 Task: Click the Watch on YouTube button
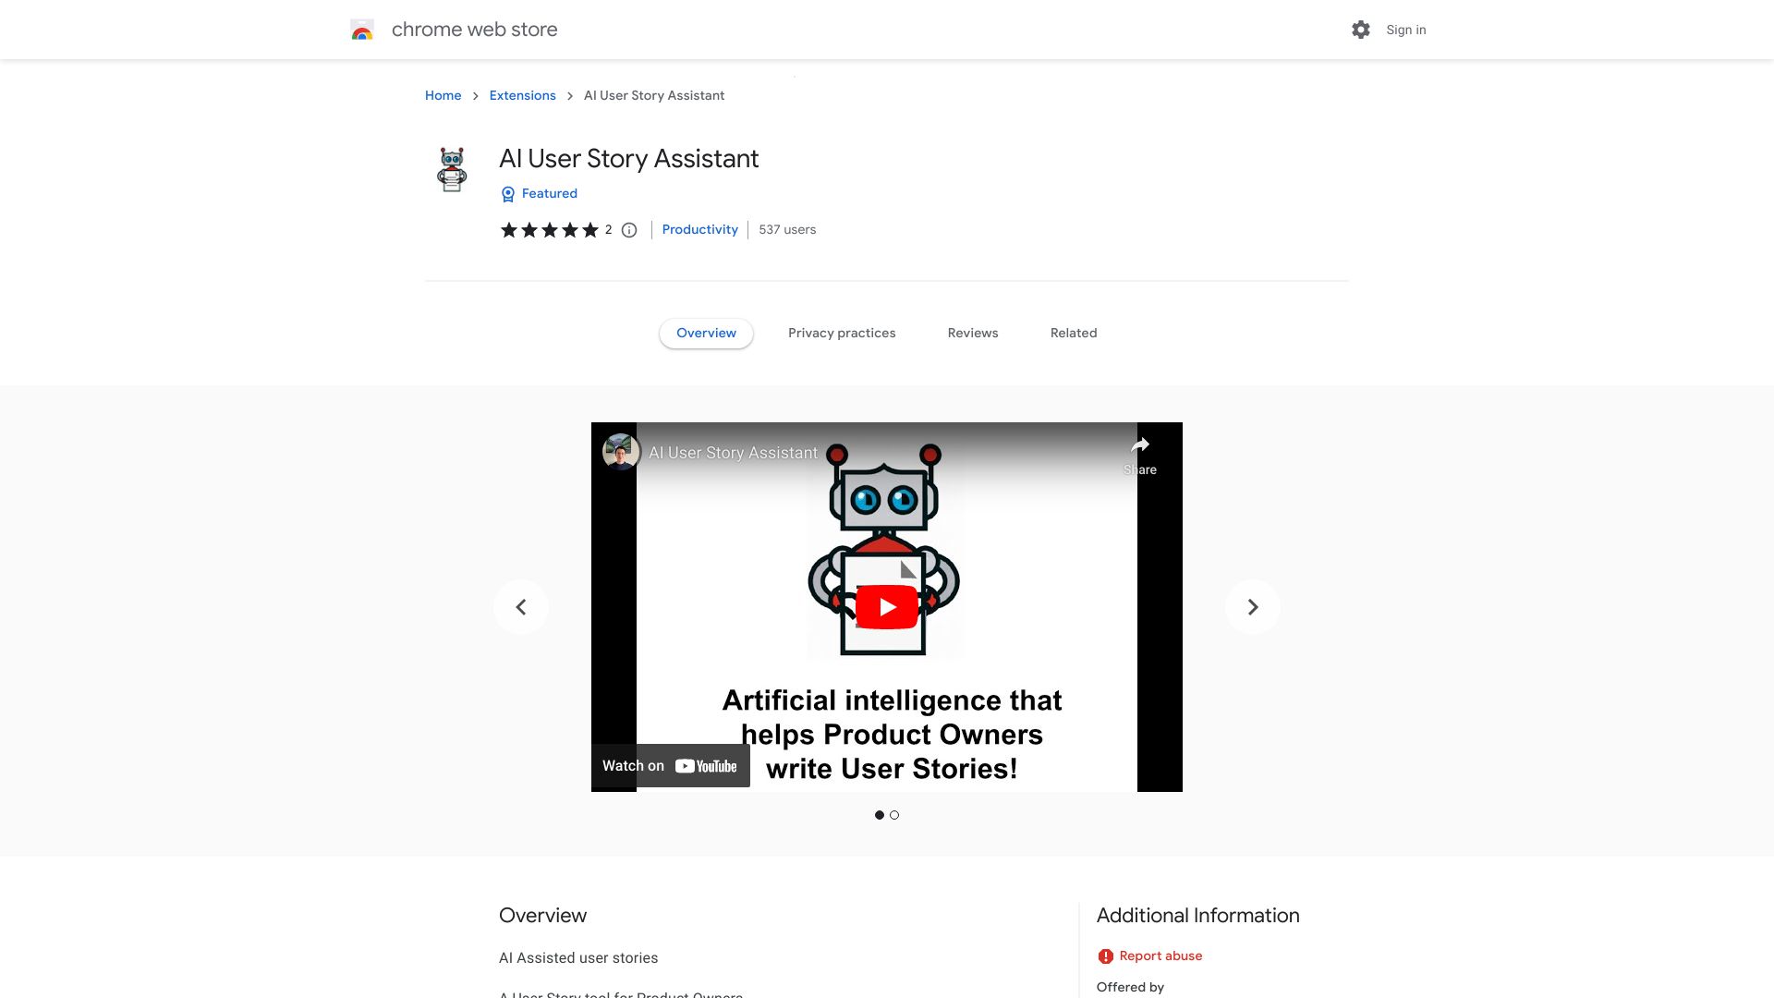670,765
